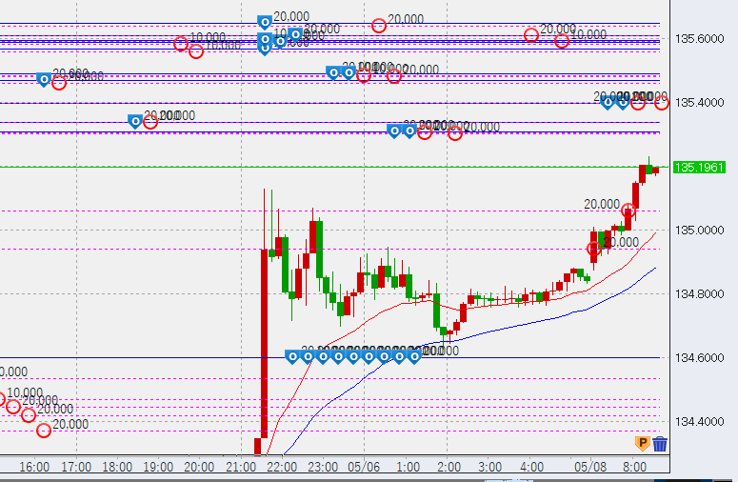This screenshot has width=738, height=482.
Task: Click the current price label 135.1961
Action: pos(699,168)
